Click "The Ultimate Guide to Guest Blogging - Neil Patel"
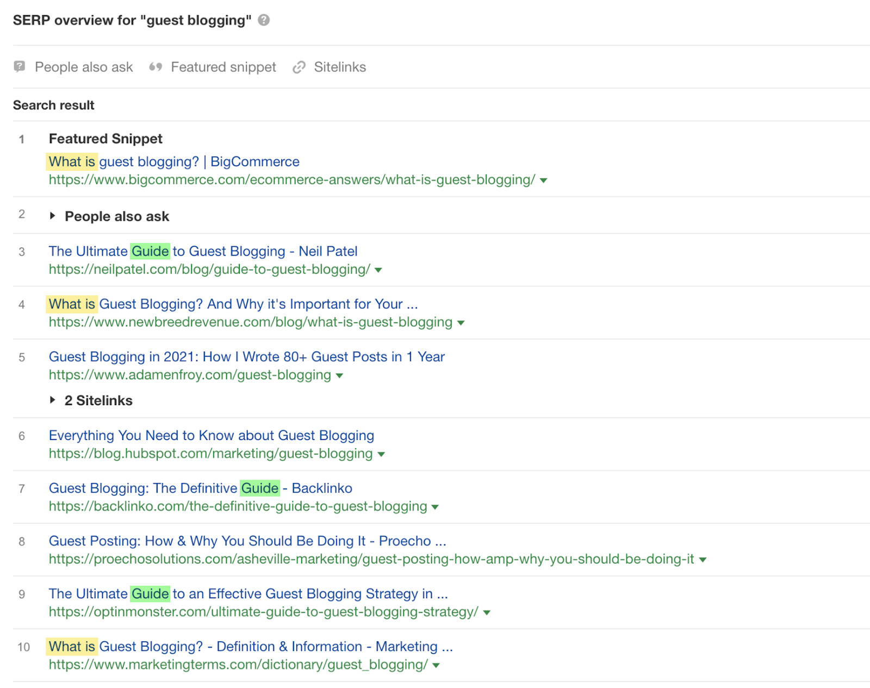 point(203,251)
